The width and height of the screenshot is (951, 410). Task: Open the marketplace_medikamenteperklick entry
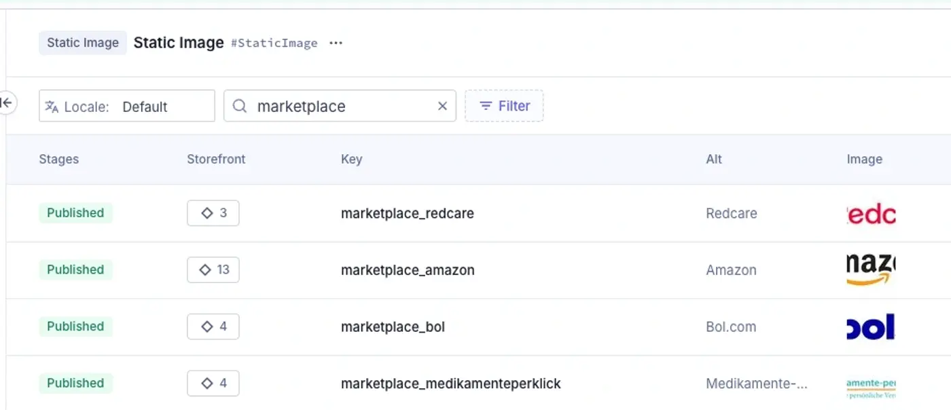click(x=451, y=384)
